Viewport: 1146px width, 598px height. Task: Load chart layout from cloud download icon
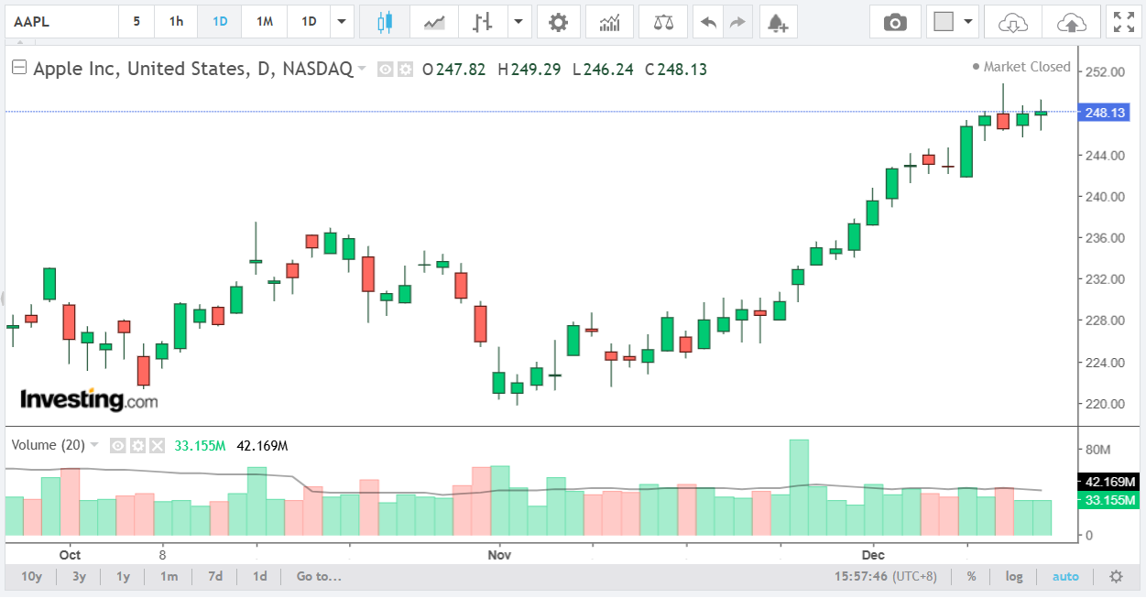(x=1012, y=22)
